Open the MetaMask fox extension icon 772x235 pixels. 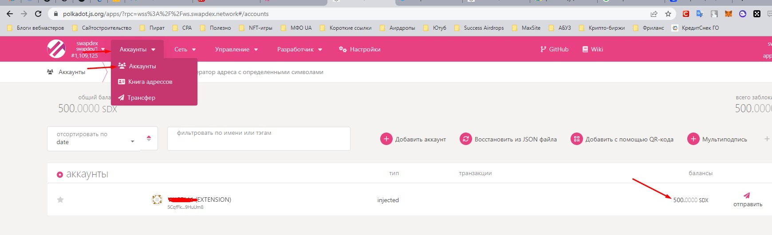click(x=728, y=14)
